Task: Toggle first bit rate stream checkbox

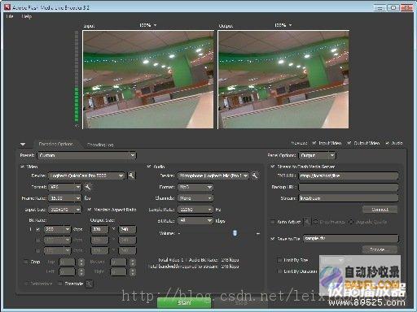Action: coord(38,229)
